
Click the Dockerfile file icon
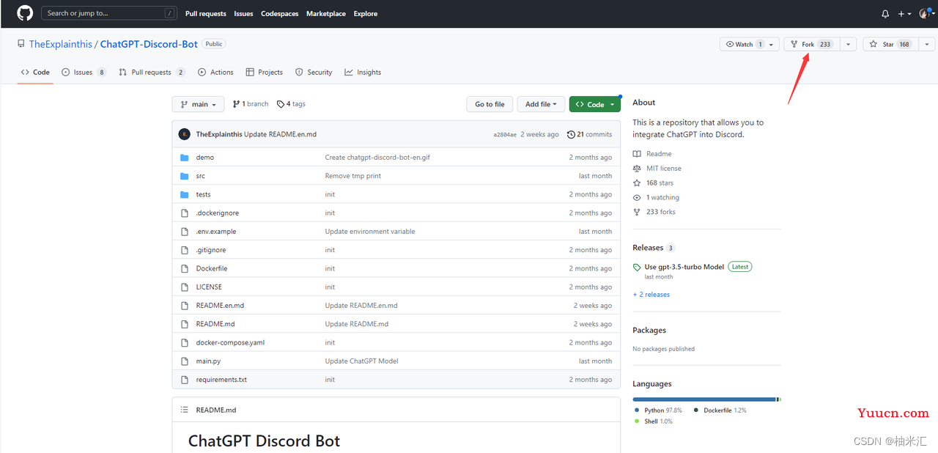tap(185, 268)
